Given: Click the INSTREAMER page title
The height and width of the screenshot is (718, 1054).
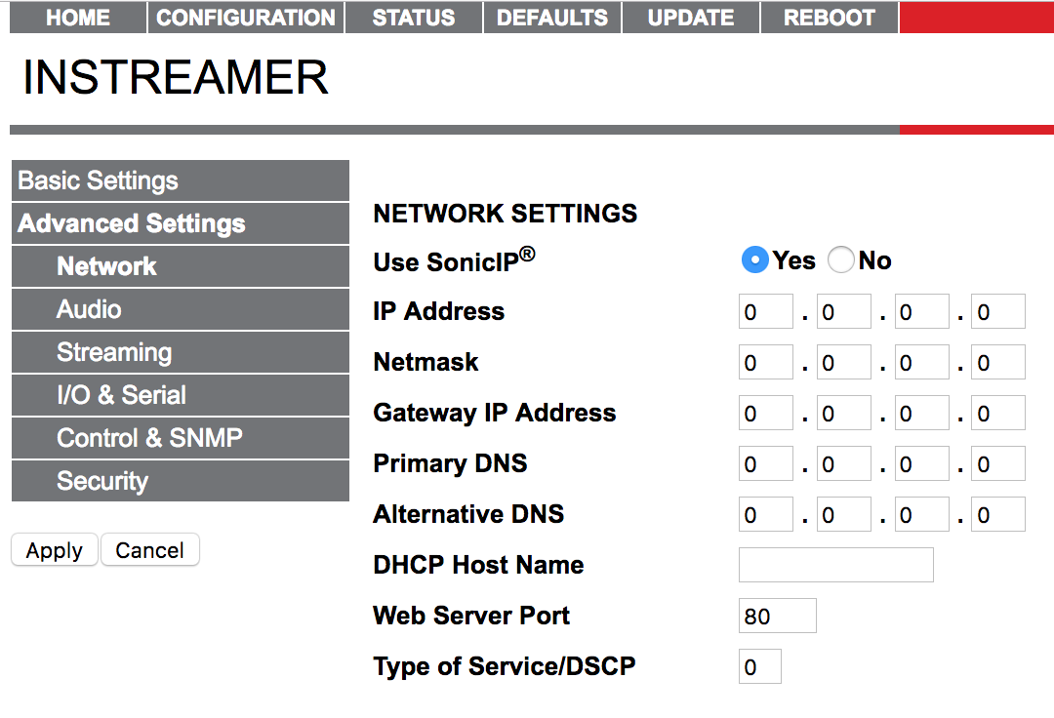Looking at the screenshot, I should coord(176,76).
